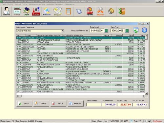Click the blue round arrow icon
Viewport: 164px width, 123px height.
144,30
